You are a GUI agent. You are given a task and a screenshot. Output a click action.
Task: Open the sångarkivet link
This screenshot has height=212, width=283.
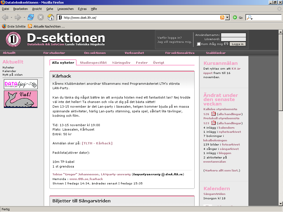pyautogui.click(x=229, y=149)
